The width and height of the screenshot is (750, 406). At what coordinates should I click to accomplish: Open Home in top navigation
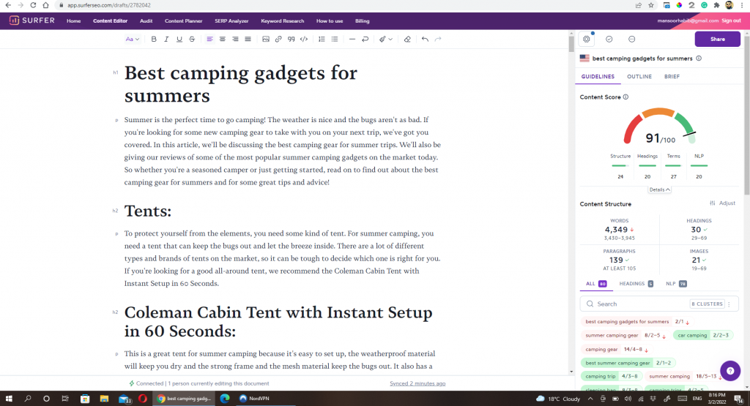(74, 21)
